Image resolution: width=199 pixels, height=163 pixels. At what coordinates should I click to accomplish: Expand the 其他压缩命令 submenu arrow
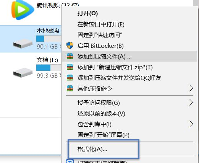191,88
